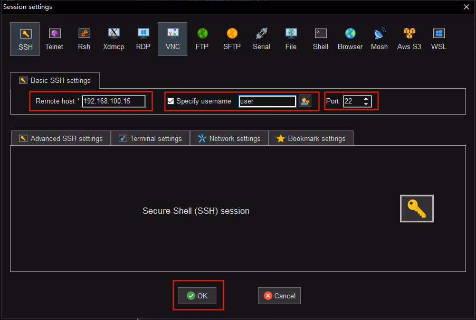Click the large yellow SSH key icon
476x320 pixels.
(416, 209)
